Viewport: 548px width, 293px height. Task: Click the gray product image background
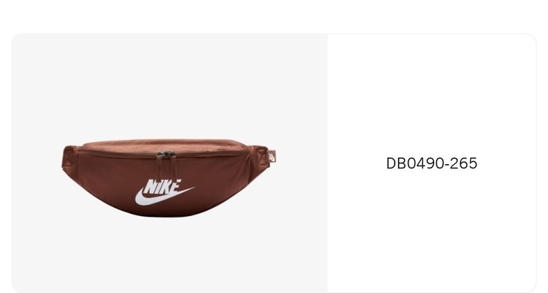point(169,87)
